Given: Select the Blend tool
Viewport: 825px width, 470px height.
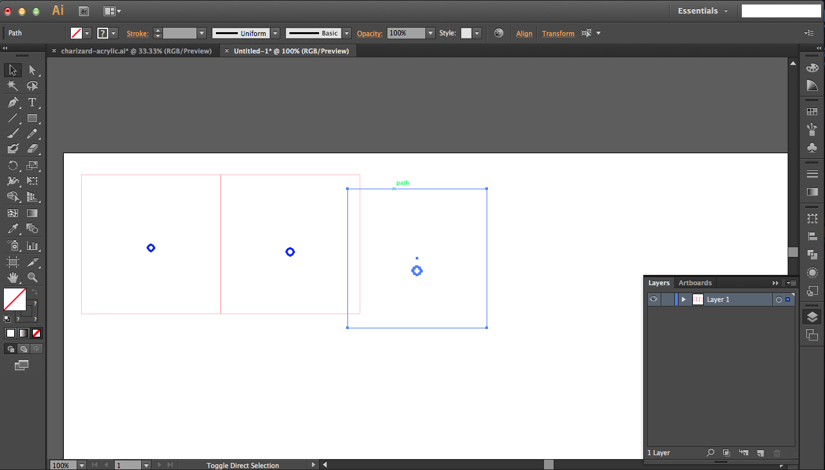Looking at the screenshot, I should coord(32,229).
